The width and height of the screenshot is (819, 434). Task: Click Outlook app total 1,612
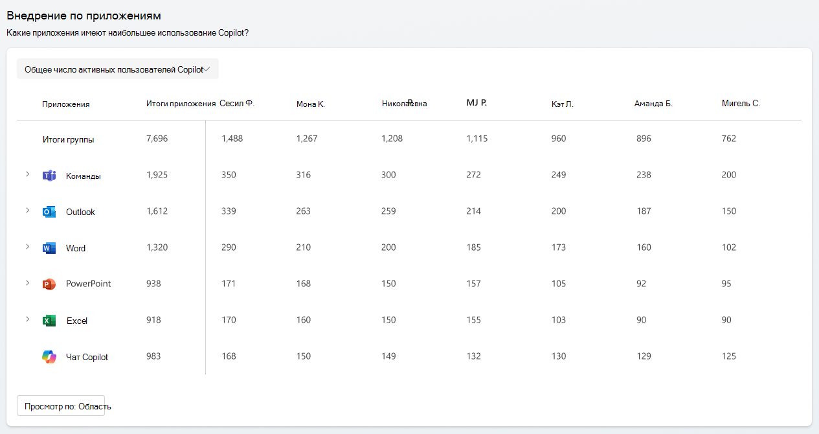157,211
